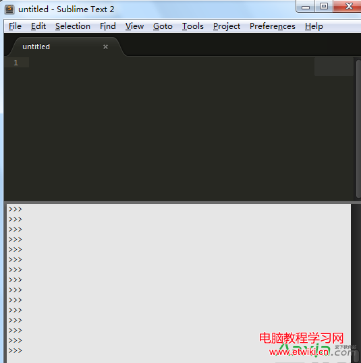The image size is (361, 363).
Task: Open the Preferences menu
Action: coord(273,26)
